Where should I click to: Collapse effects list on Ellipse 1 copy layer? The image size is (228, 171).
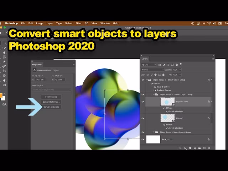(212, 102)
